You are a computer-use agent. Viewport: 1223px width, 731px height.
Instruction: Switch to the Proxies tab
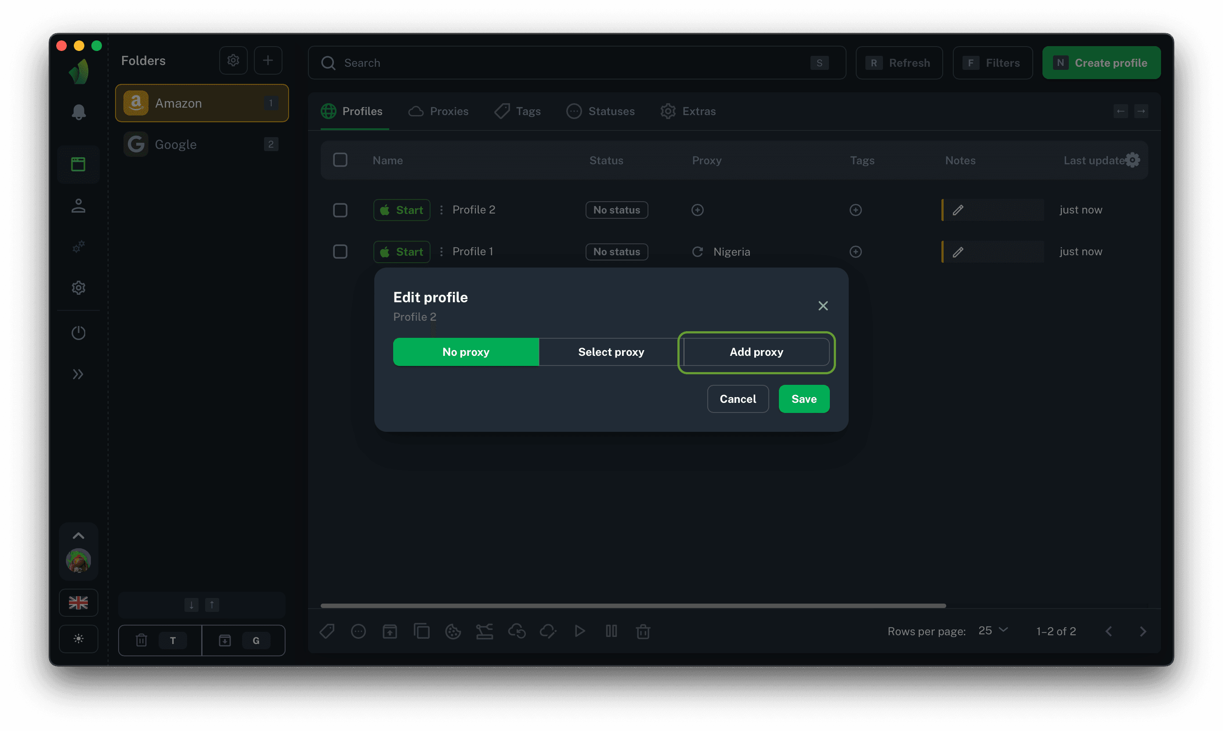pos(438,111)
